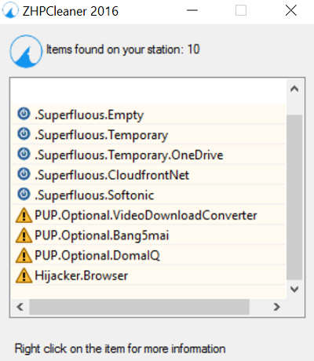Viewport: 314px width, 361px height.
Task: Click warning triangle beside PUP.Optional.Bang5mai
Action: [24, 235]
